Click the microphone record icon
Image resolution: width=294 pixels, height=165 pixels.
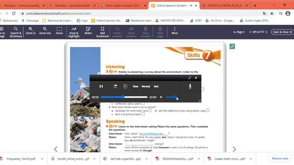(190, 86)
